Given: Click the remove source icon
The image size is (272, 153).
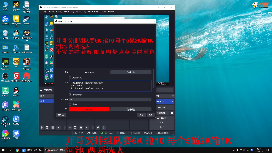Looking at the screenshot, I should 75,128.
